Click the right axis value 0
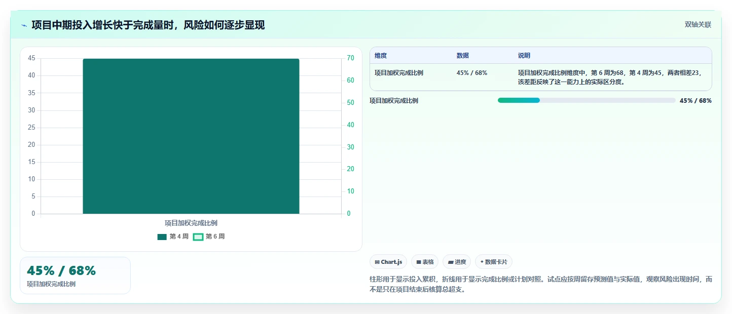Image resolution: width=732 pixels, height=314 pixels. [x=349, y=214]
